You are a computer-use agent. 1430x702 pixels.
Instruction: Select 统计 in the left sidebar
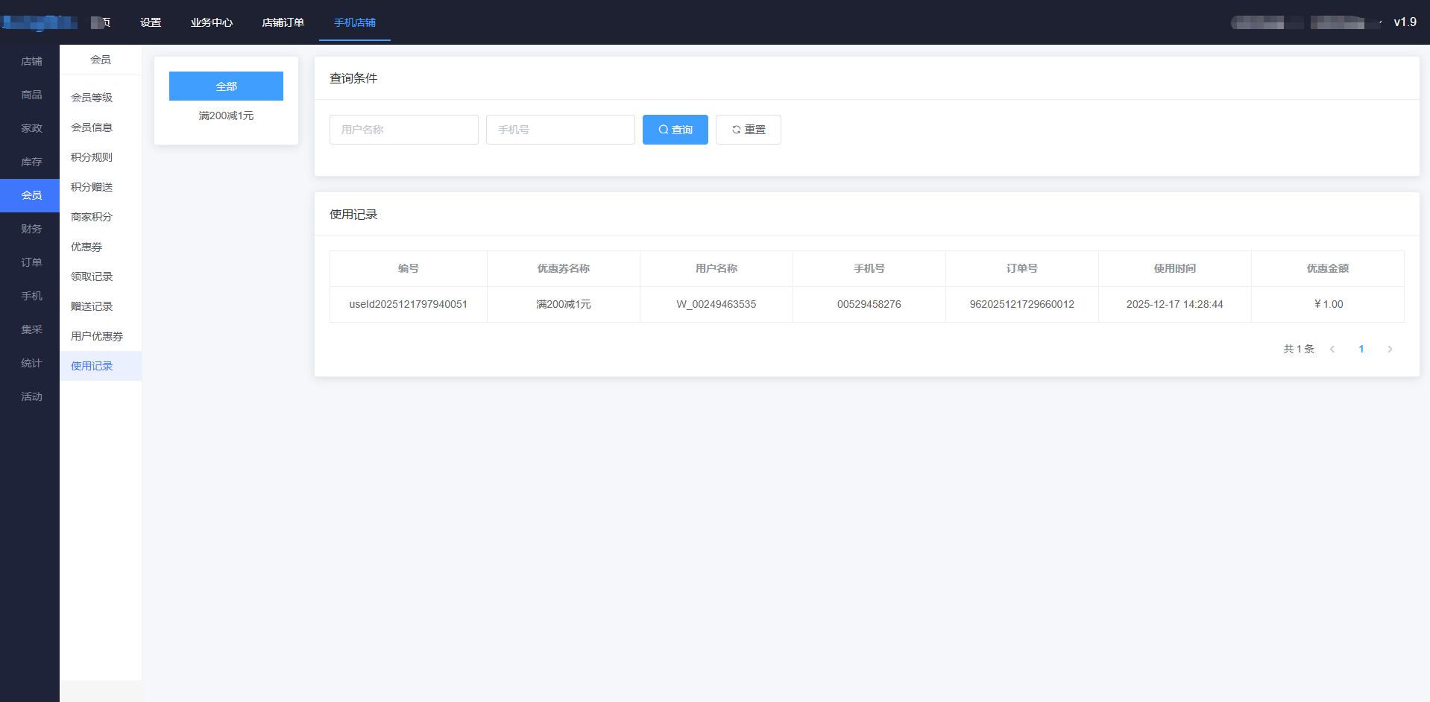[x=31, y=363]
